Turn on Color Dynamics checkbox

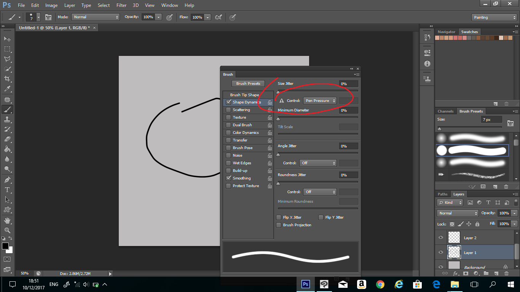coord(228,133)
